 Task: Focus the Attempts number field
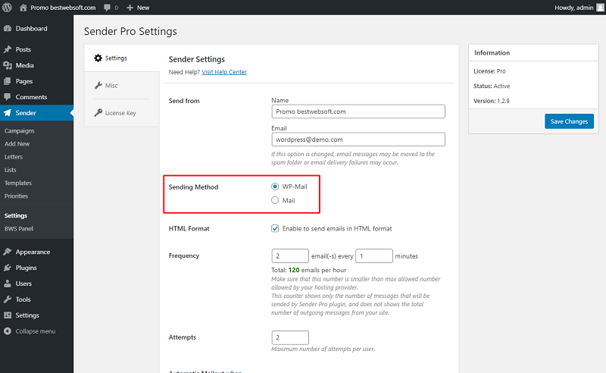(x=290, y=337)
